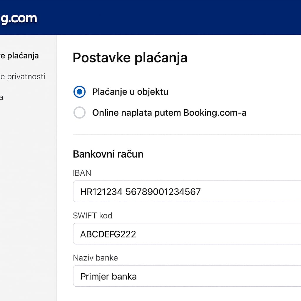Click the radio circle next to Plaćanje u objektu
The height and width of the screenshot is (301, 301).
coord(79,92)
